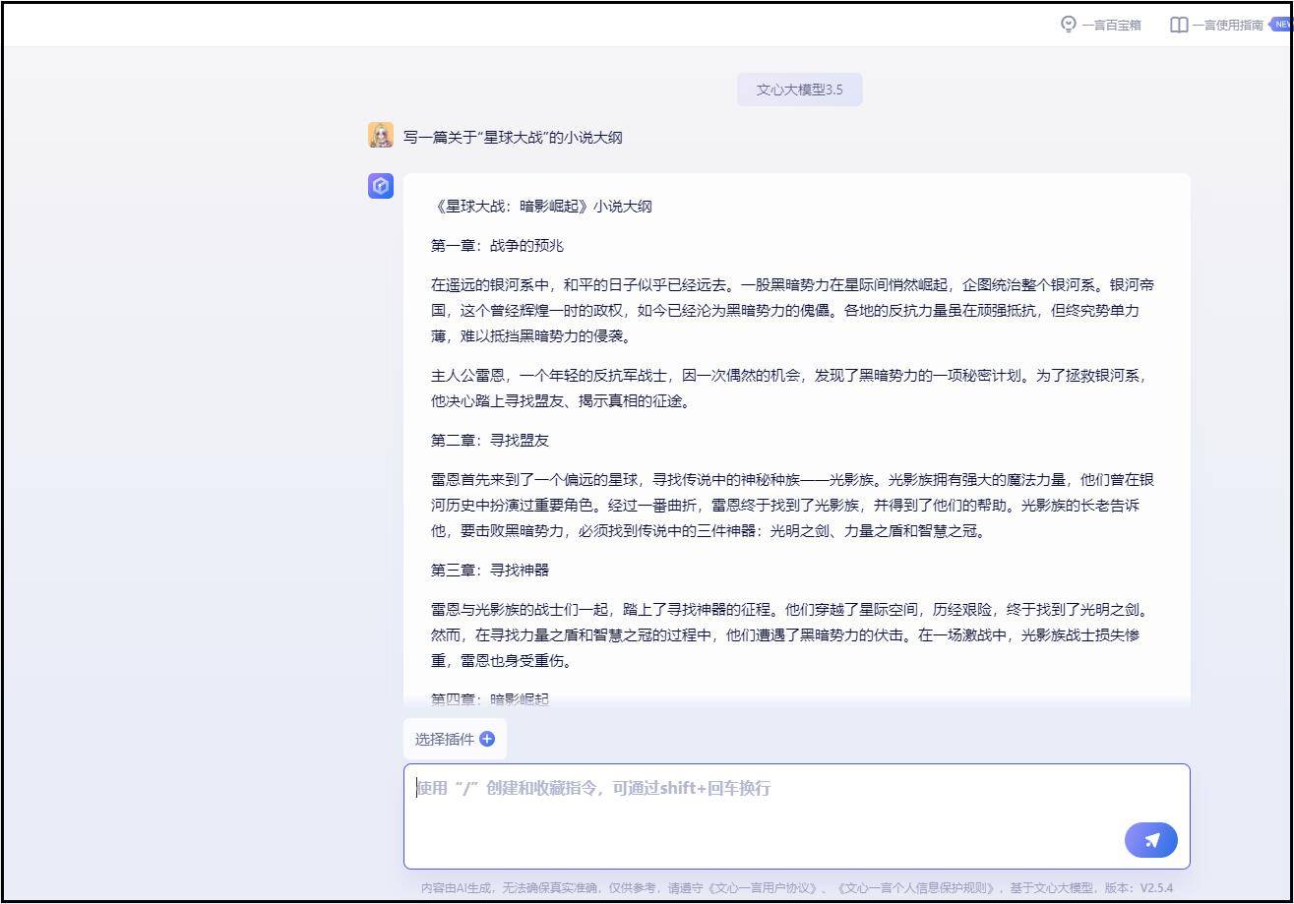Enable a plugin via the 选择插件 control
This screenshot has width=1294, height=904.
[x=456, y=738]
